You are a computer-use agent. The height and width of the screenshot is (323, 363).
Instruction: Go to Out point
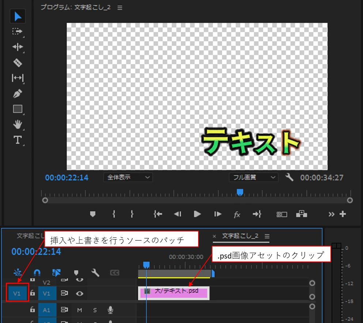pyautogui.click(x=257, y=214)
